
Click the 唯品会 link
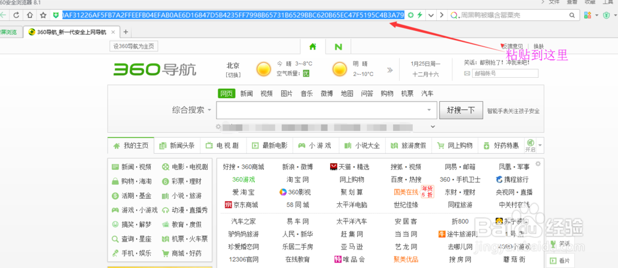[349, 259]
